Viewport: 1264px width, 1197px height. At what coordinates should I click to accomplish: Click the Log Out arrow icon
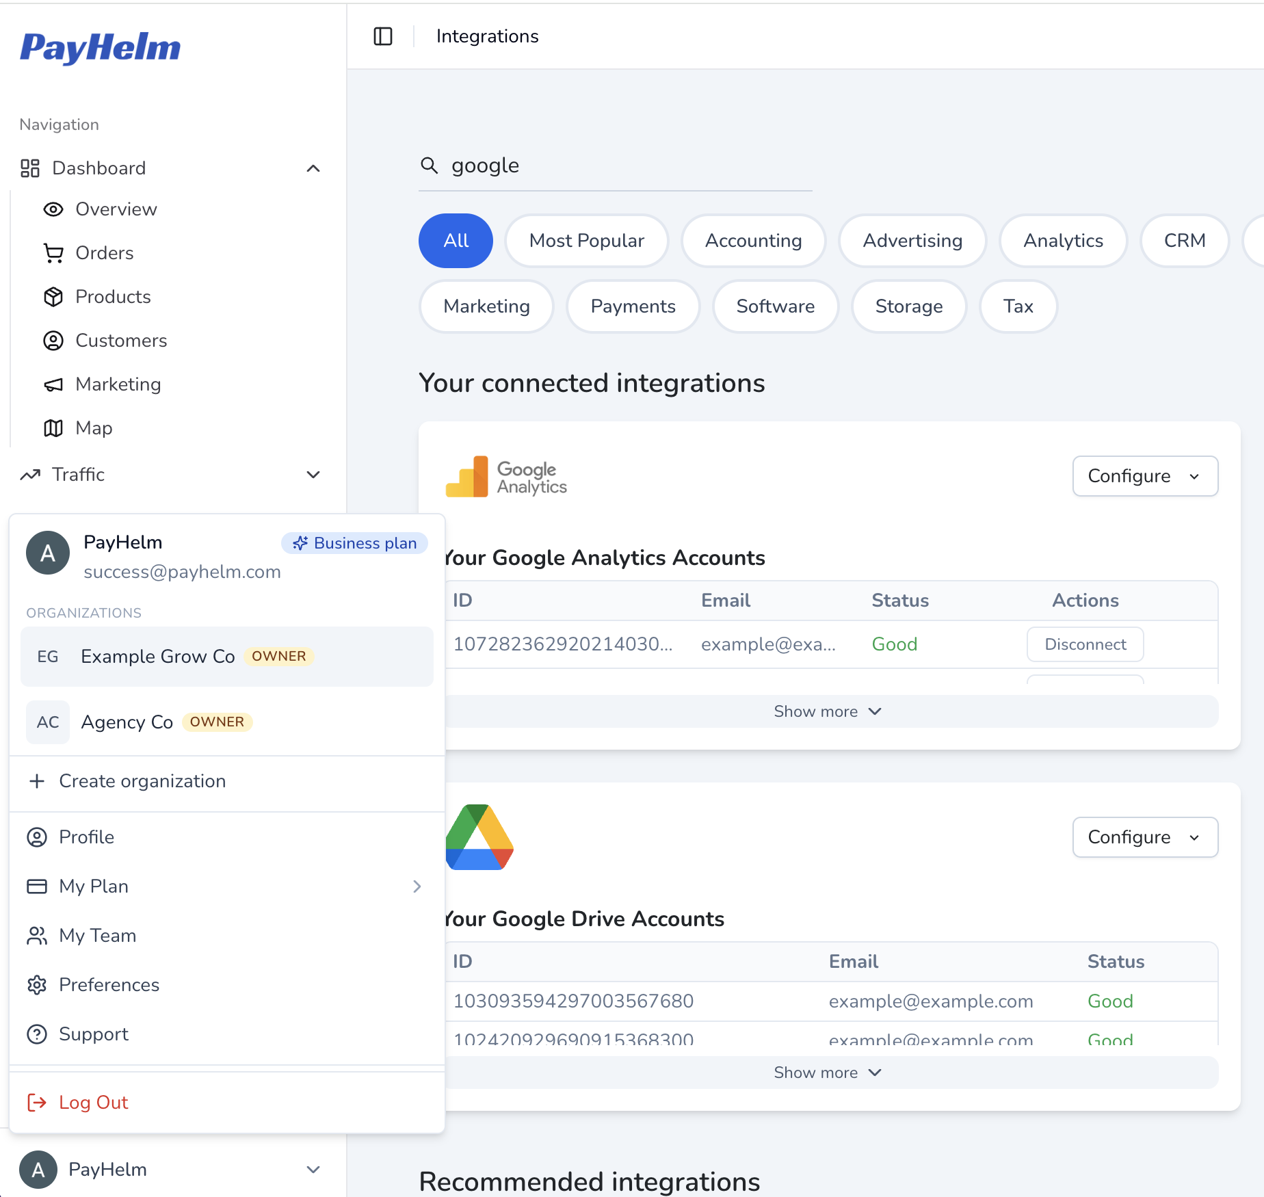point(37,1103)
